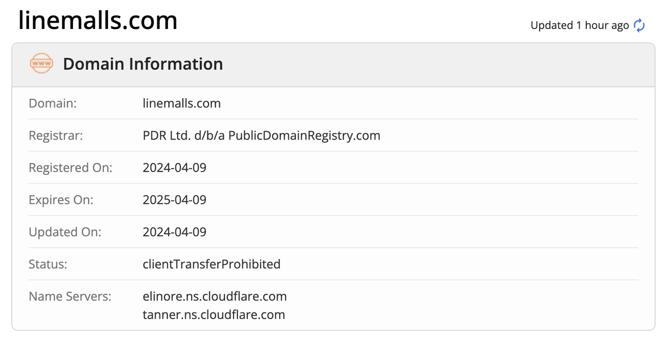662x339 pixels.
Task: Click the Domain Information panel title
Action: point(143,64)
